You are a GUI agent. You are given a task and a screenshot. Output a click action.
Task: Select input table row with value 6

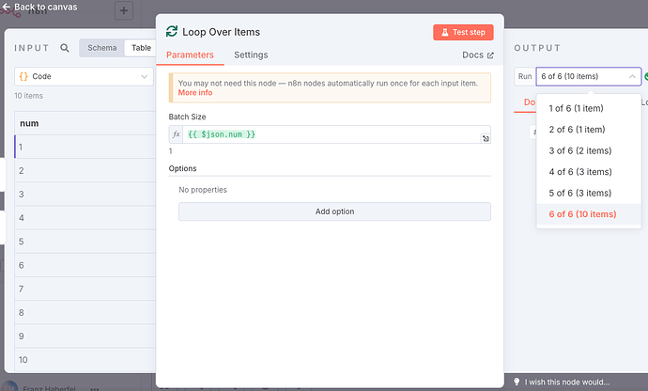pyautogui.click(x=85, y=265)
